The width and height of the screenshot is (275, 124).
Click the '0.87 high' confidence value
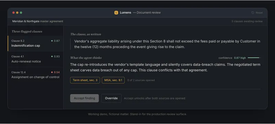point(240,58)
